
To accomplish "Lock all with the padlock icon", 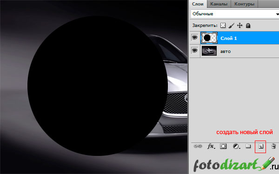I will coord(248,26).
